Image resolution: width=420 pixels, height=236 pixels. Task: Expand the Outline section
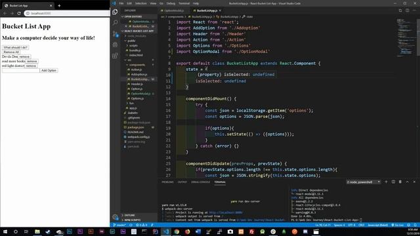[x=129, y=215]
